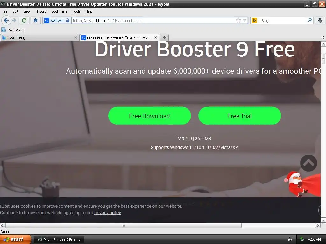This screenshot has width=326, height=244.
Task: Click the Supports Windows 11/10/8.1/8/7/Vista/XP text
Action: click(195, 147)
